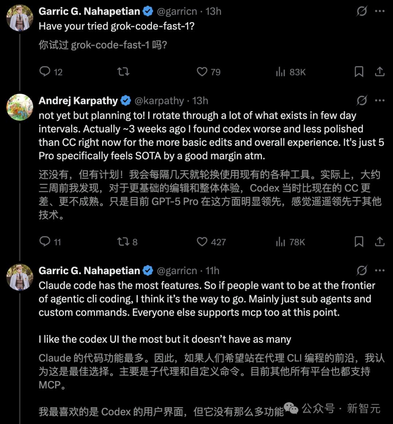This screenshot has height=424, width=393.
Task: Open more options on Garric's first tweet
Action: pyautogui.click(x=380, y=11)
